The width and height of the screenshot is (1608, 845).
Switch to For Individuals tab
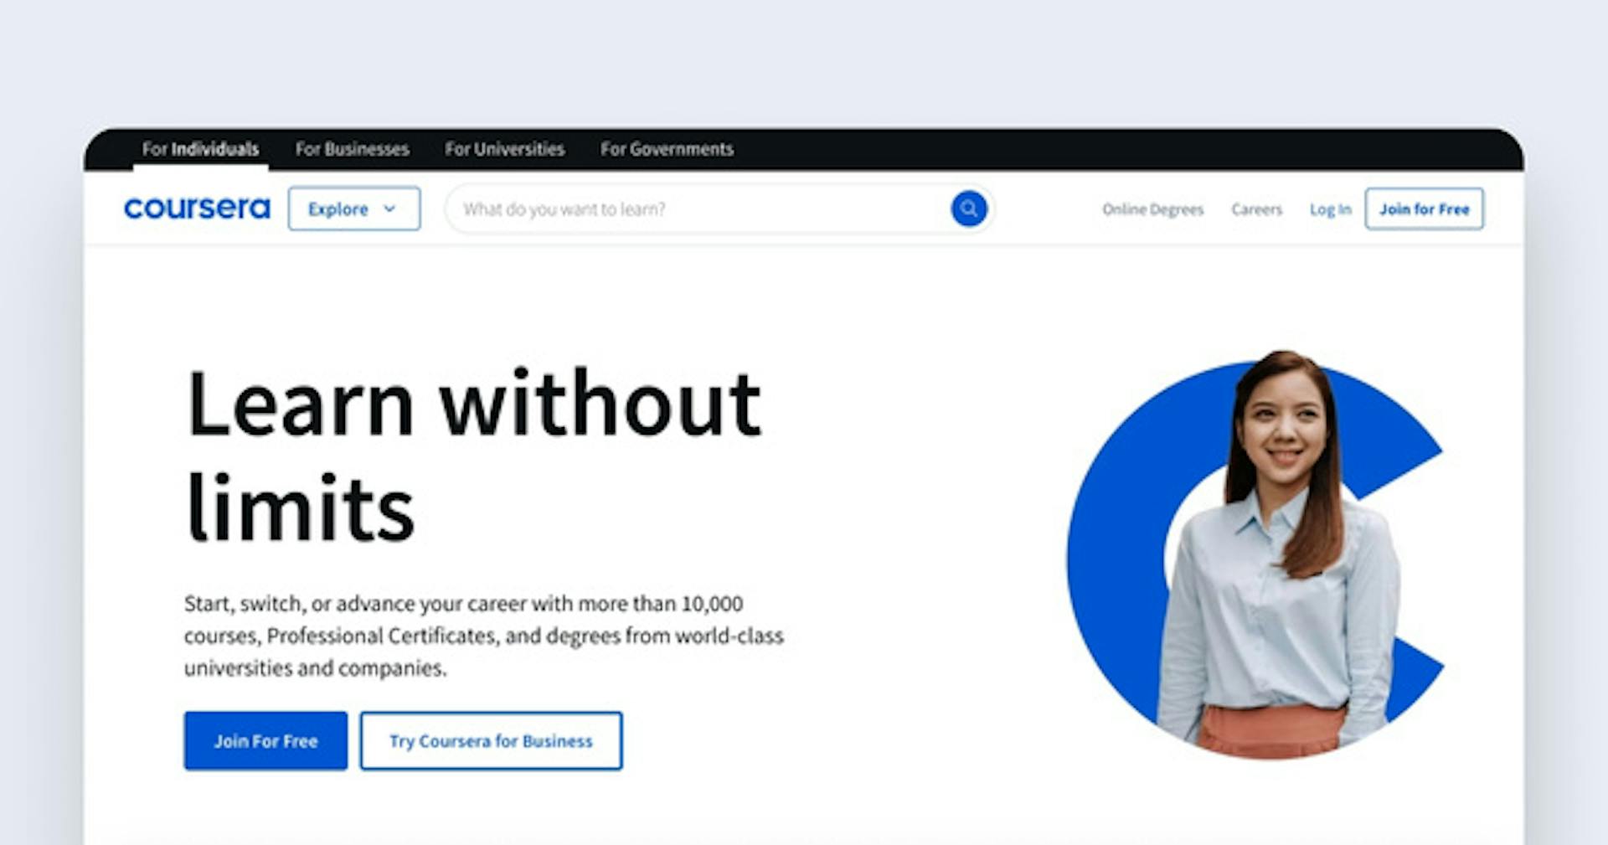[x=200, y=149]
